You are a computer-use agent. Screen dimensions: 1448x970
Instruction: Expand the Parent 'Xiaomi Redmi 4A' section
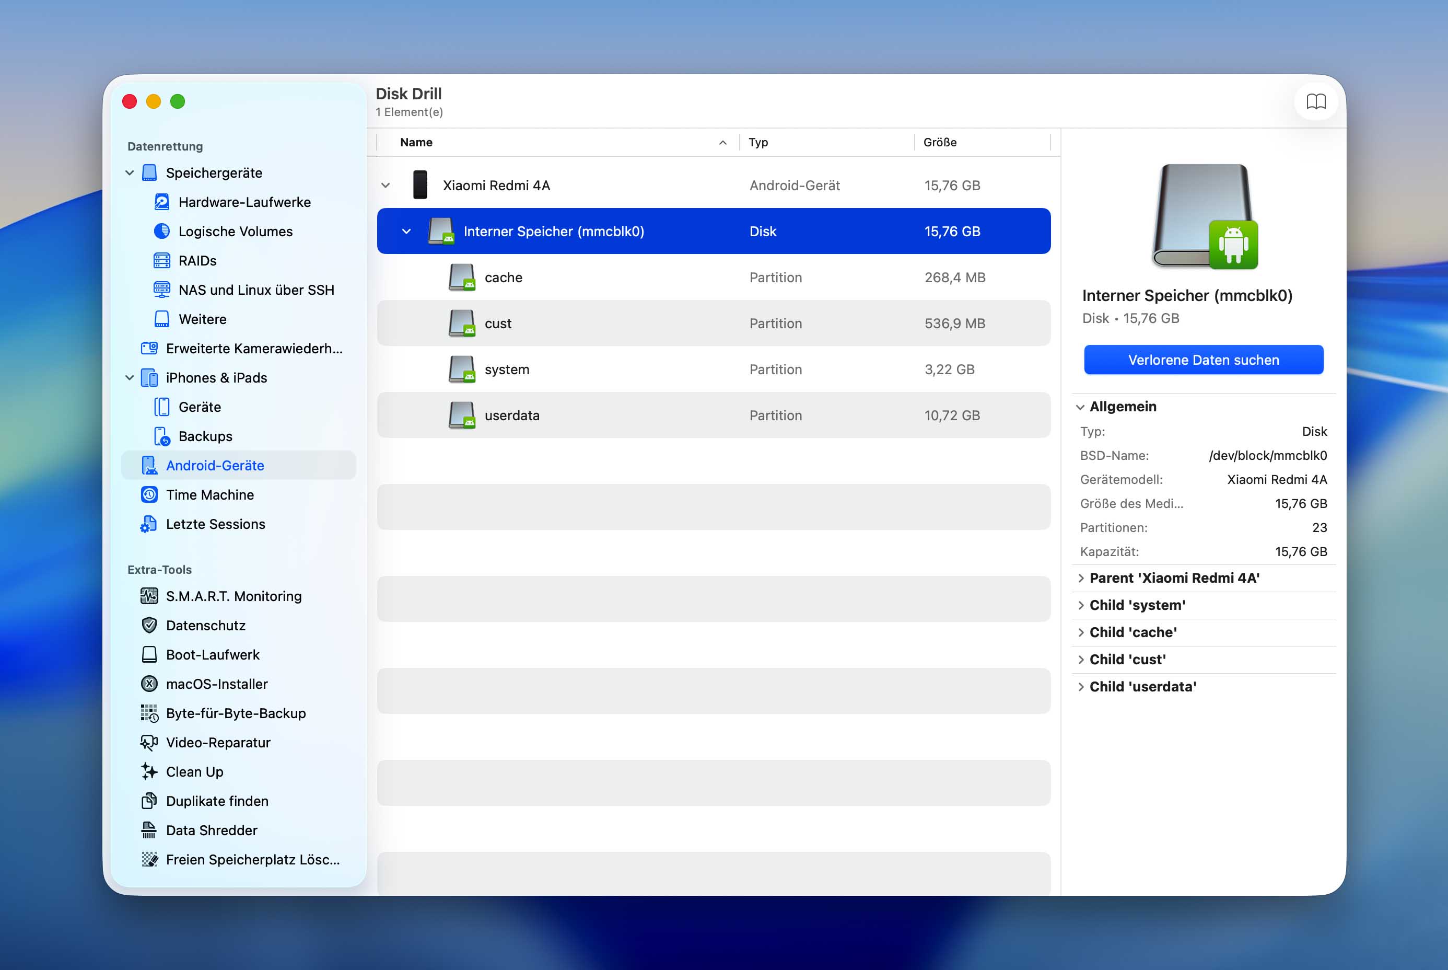click(x=1081, y=578)
